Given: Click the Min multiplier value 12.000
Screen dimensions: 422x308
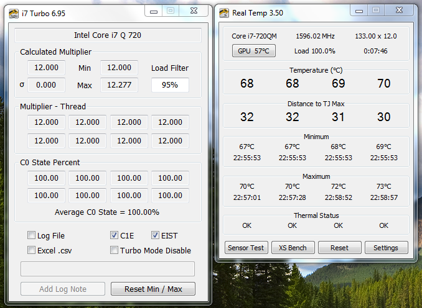Looking at the screenshot, I should tap(120, 68).
